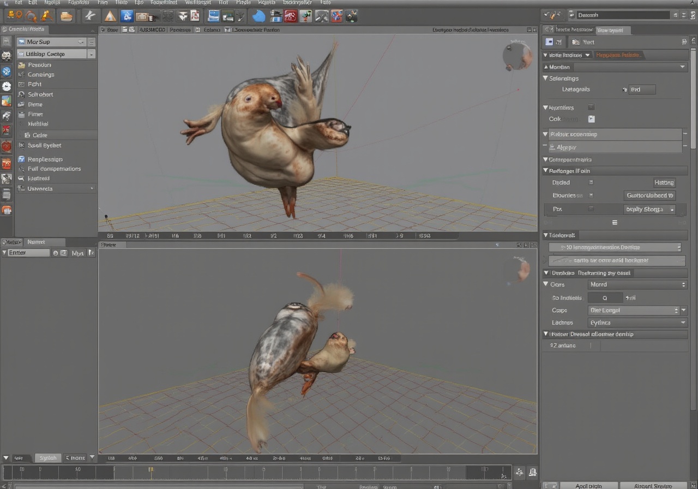The image size is (698, 489).
Task: Expand the Motion rollout dropdown arrow
Action: click(x=682, y=67)
